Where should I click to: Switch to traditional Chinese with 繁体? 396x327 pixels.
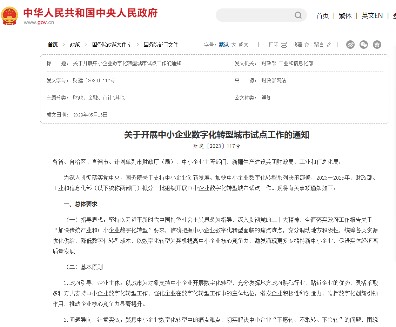[345, 16]
